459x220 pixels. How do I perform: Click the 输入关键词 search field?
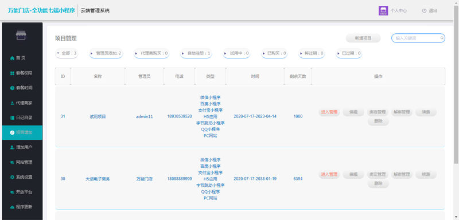coord(418,38)
